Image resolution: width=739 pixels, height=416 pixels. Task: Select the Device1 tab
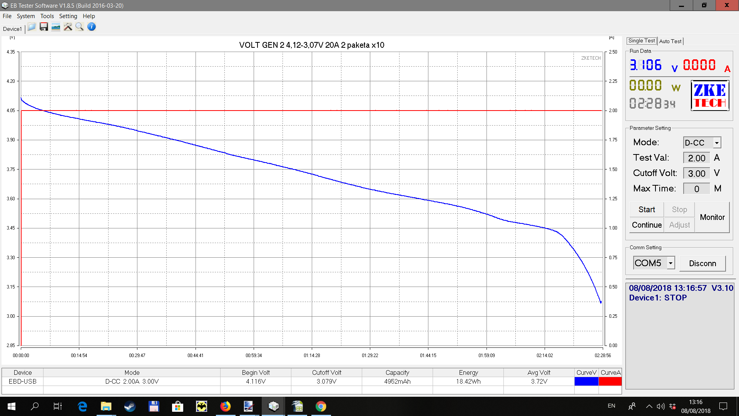coord(12,29)
